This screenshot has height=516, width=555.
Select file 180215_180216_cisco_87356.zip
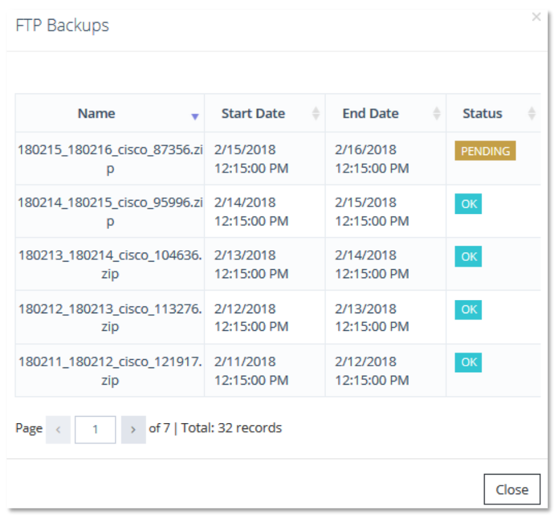point(110,159)
